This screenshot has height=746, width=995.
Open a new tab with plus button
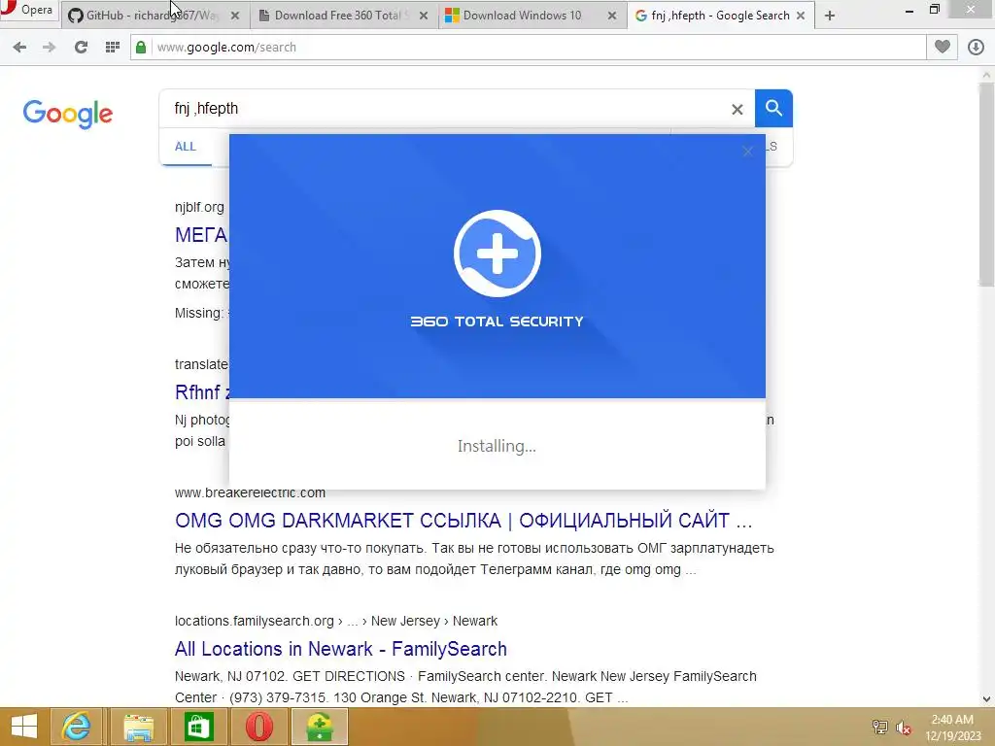point(830,16)
